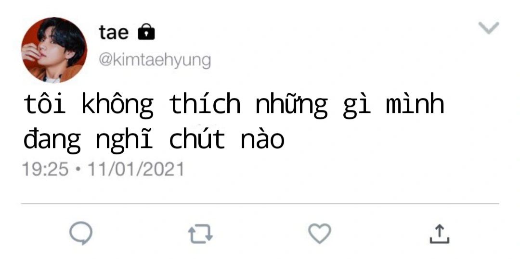520x259 pixels.
Task: Click the word nào ending the tweet
Action: 263,139
